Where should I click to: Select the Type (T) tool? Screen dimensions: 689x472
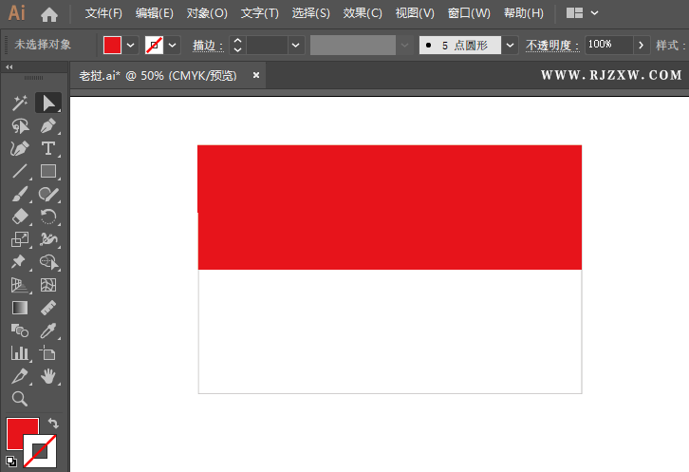pyautogui.click(x=48, y=149)
